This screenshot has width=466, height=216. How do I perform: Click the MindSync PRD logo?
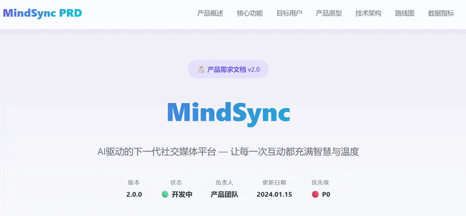(42, 13)
